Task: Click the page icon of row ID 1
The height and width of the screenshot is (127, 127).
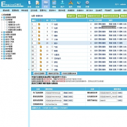Action: tap(39, 24)
